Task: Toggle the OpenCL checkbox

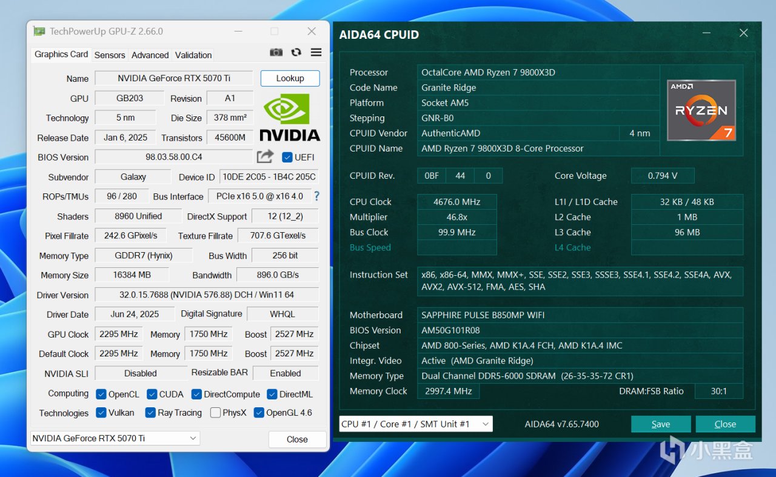Action: (x=101, y=394)
